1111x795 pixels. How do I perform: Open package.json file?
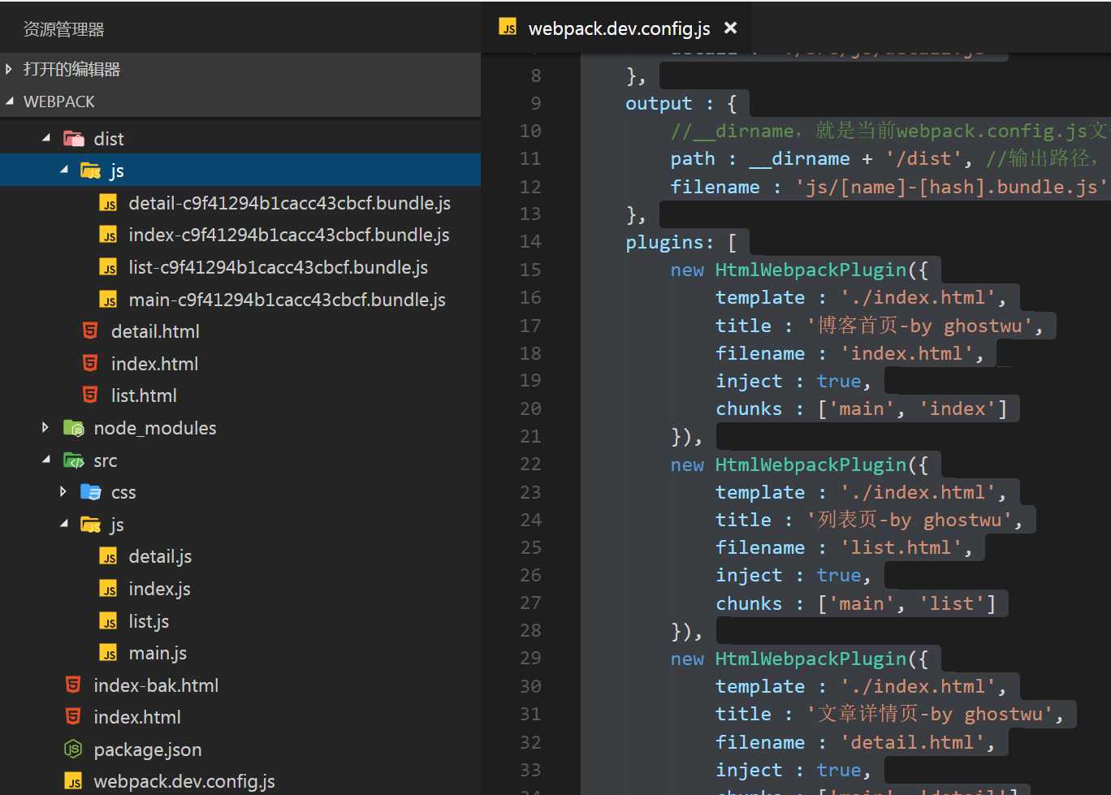pyautogui.click(x=148, y=750)
